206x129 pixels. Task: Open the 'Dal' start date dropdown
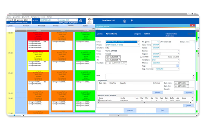coord(119,57)
